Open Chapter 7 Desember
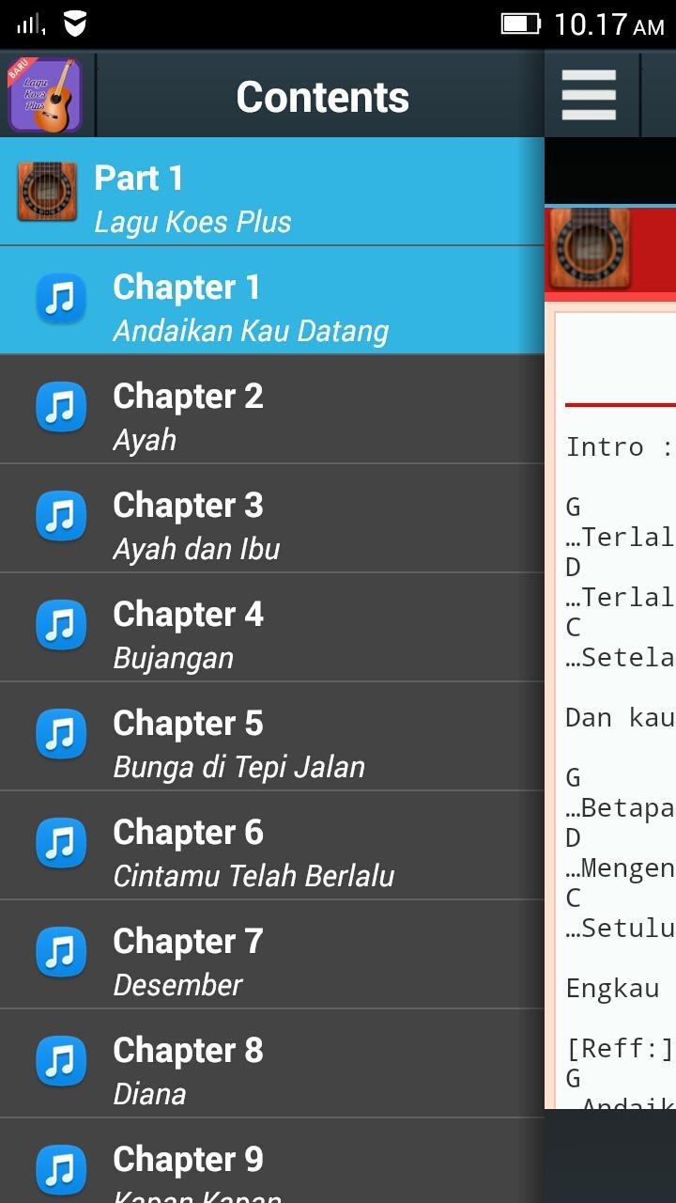Screen dimensions: 676x1203 pos(272,955)
